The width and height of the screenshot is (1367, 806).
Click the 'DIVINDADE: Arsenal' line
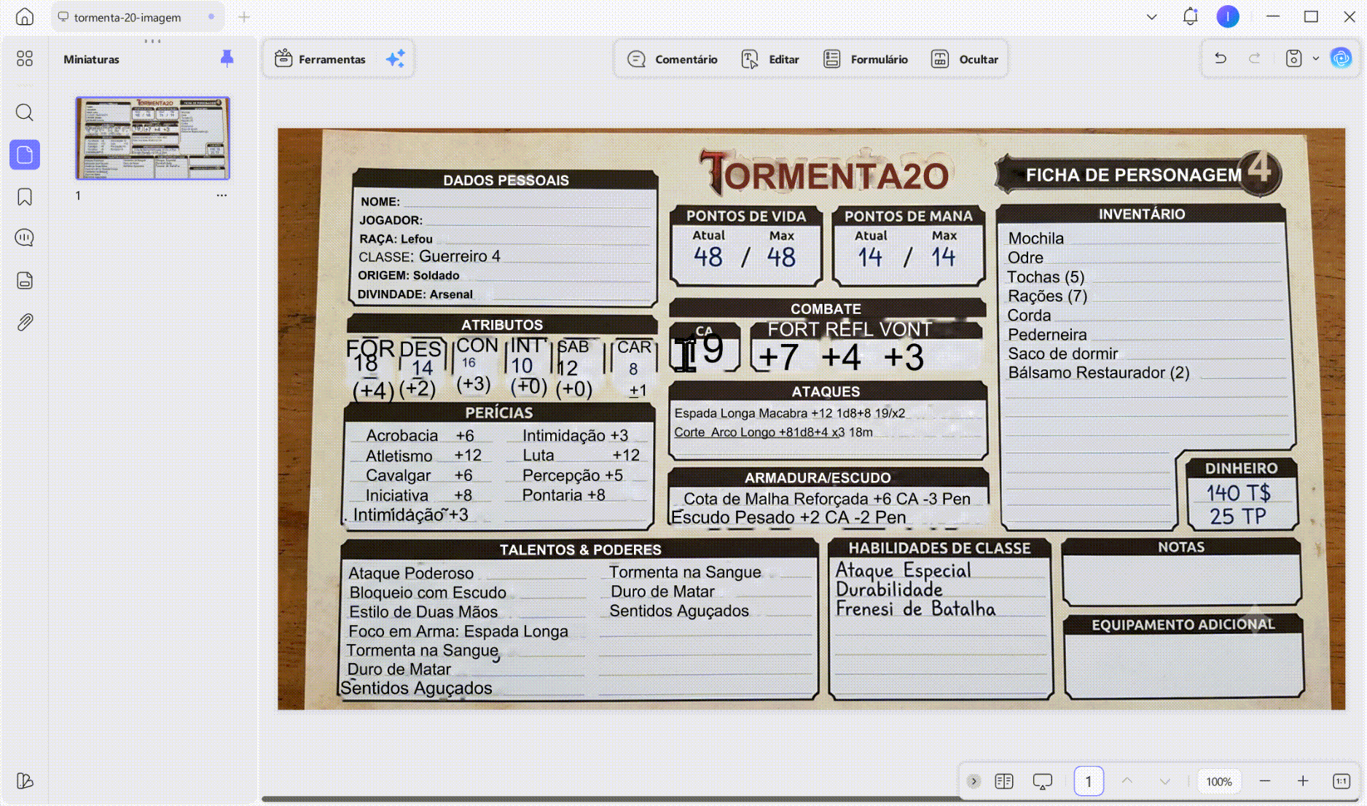tap(415, 294)
